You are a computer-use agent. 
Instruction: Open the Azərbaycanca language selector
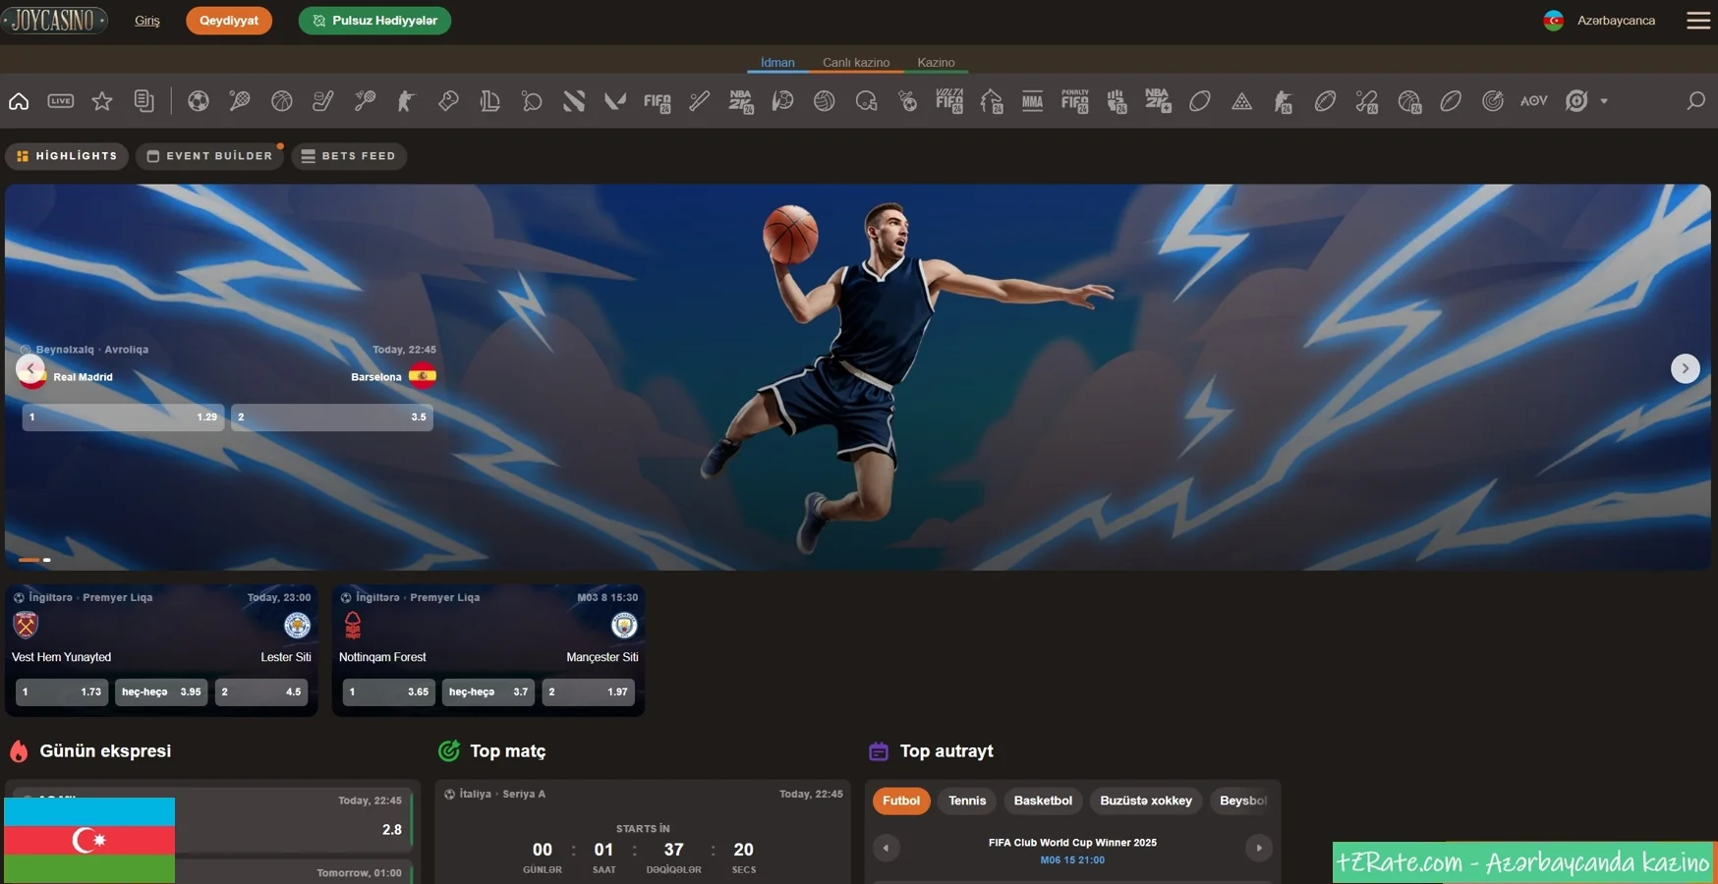[1599, 21]
